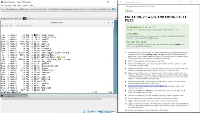
Task: Maximize the redhat@localhost terminal window
Action: pyautogui.click(x=108, y=22)
